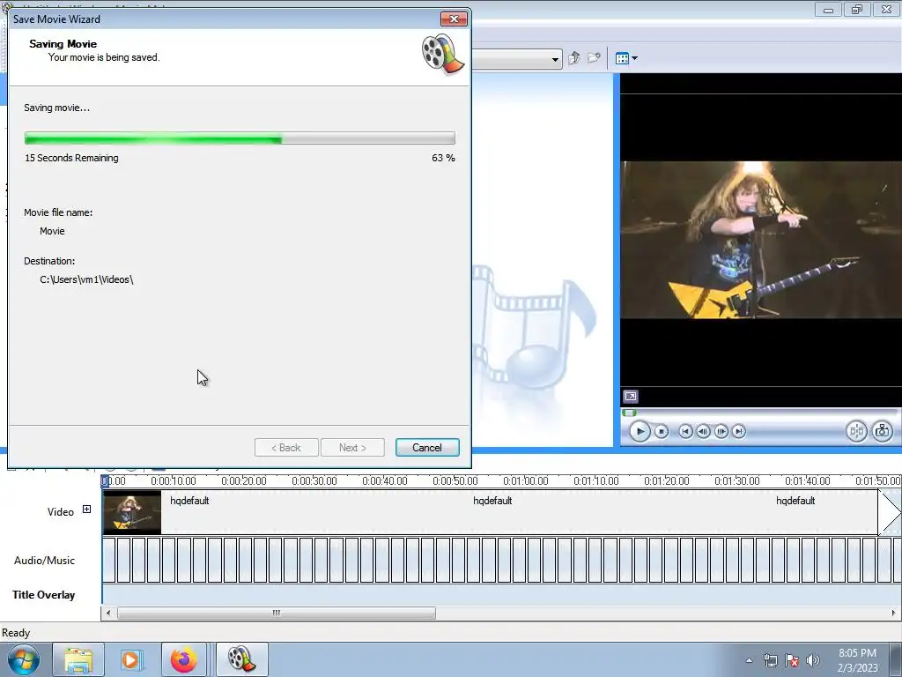Click the transition marker at clip end
The width and height of the screenshot is (902, 677).
[890, 512]
